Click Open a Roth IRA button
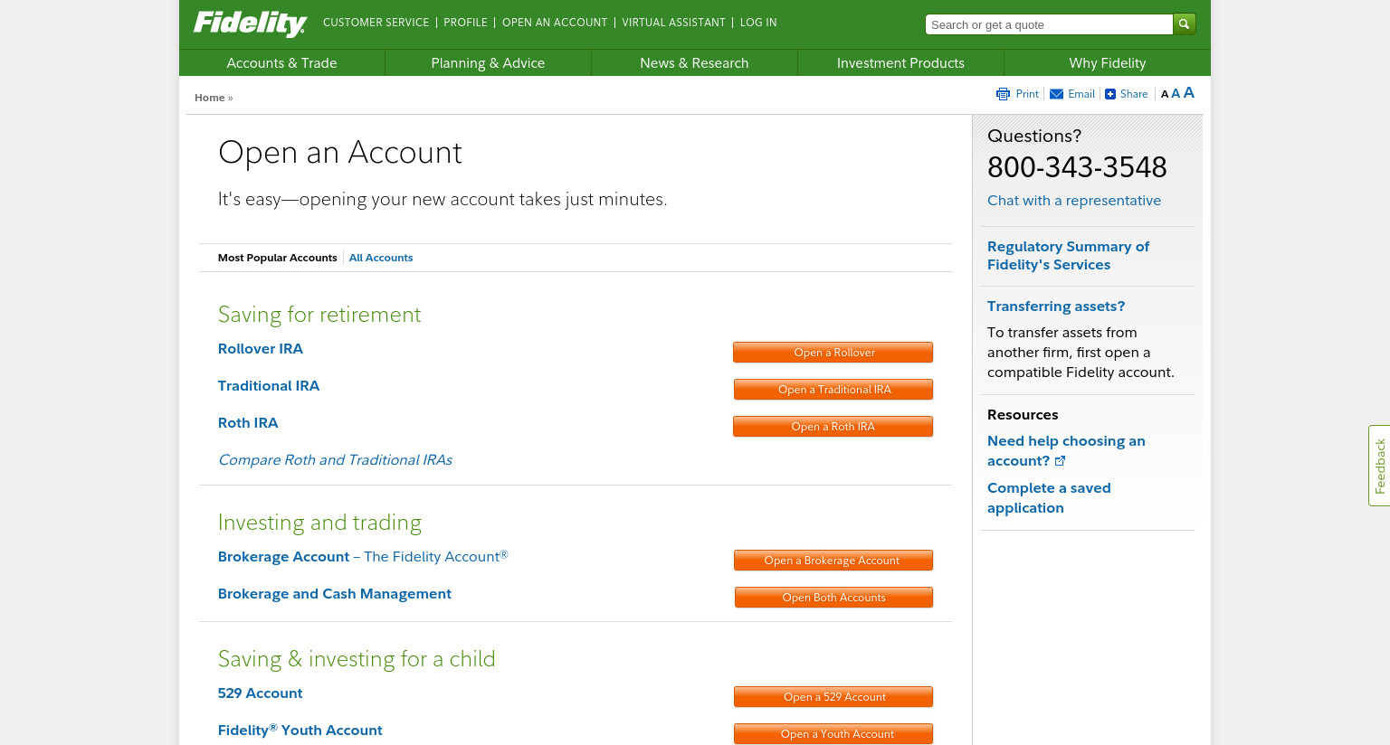Viewport: 1390px width, 745px height. click(x=833, y=427)
